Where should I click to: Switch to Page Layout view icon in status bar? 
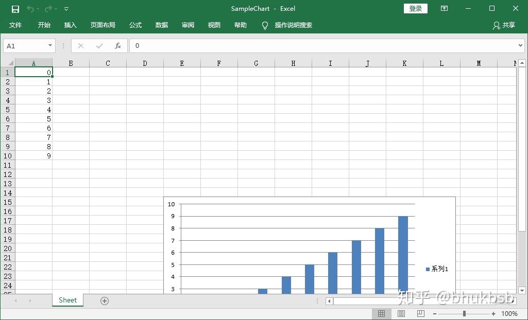[x=401, y=313]
